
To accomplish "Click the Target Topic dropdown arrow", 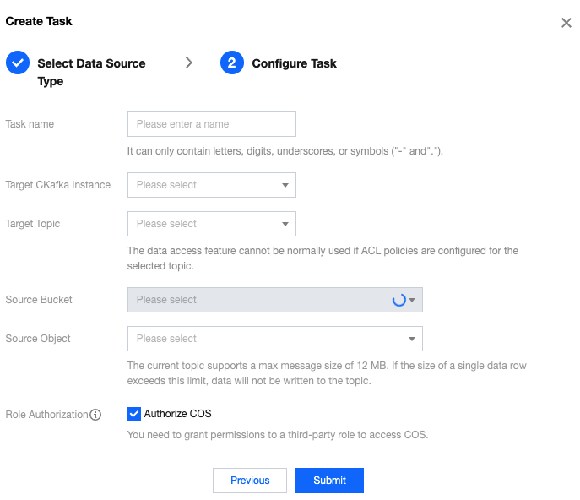I will pos(285,225).
